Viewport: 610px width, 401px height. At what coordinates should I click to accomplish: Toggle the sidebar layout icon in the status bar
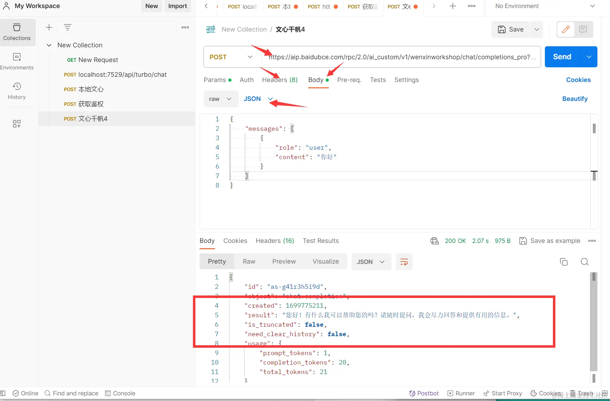3,393
